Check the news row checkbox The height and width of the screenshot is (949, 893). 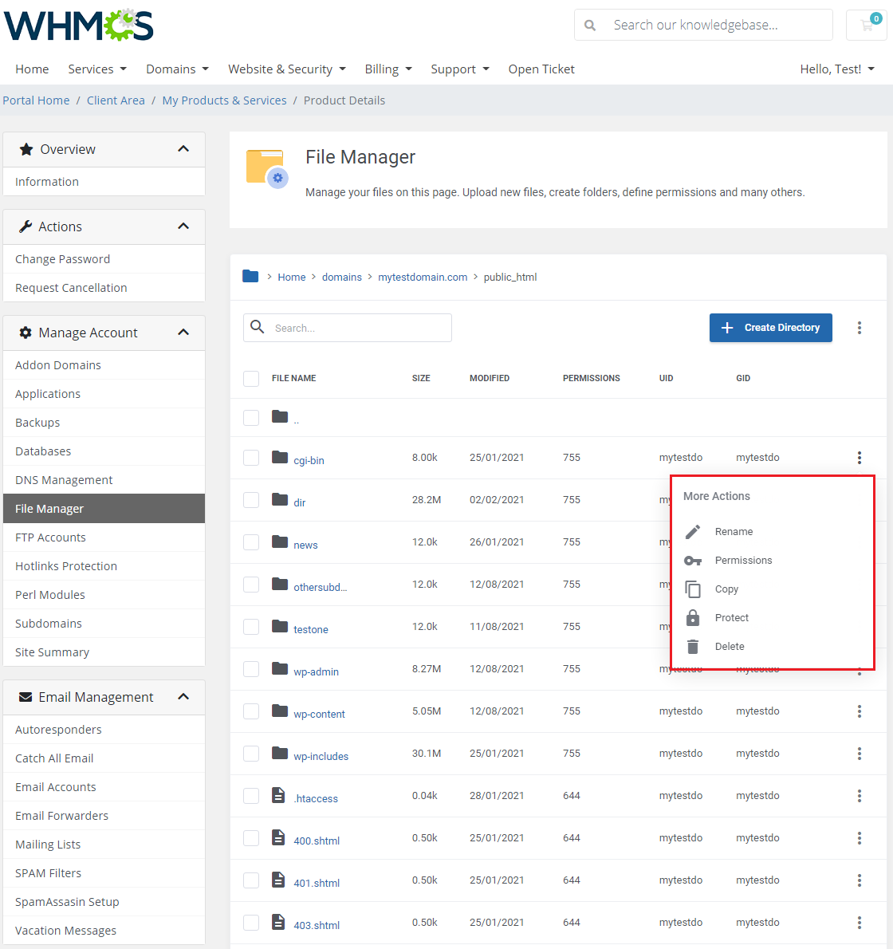[251, 542]
